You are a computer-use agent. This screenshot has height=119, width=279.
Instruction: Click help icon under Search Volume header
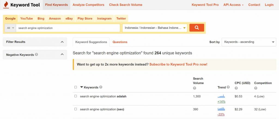click(x=195, y=88)
